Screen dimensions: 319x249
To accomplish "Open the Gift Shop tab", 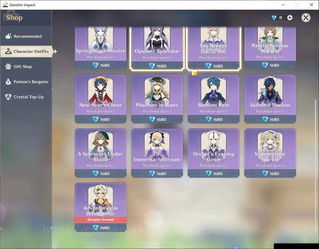I will tap(26, 67).
